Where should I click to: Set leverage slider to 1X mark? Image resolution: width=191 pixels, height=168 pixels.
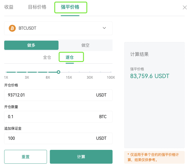6,72
